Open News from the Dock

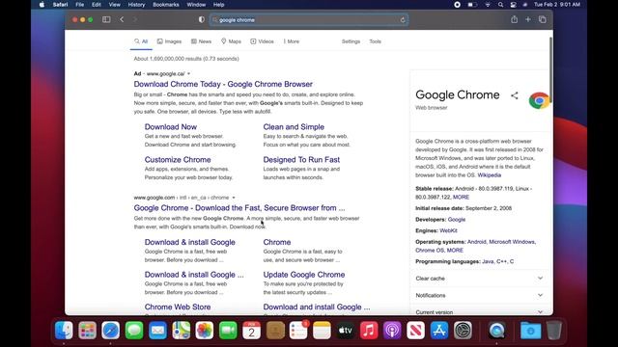415,330
